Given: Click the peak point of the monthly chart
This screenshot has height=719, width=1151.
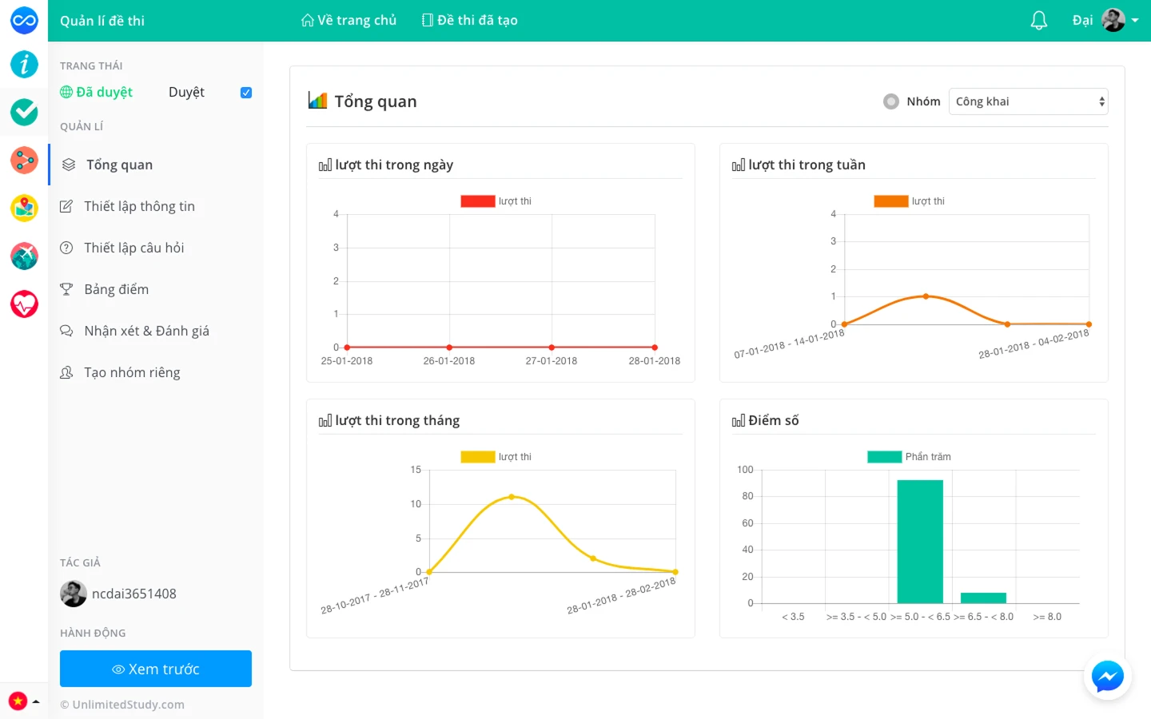Looking at the screenshot, I should [512, 497].
